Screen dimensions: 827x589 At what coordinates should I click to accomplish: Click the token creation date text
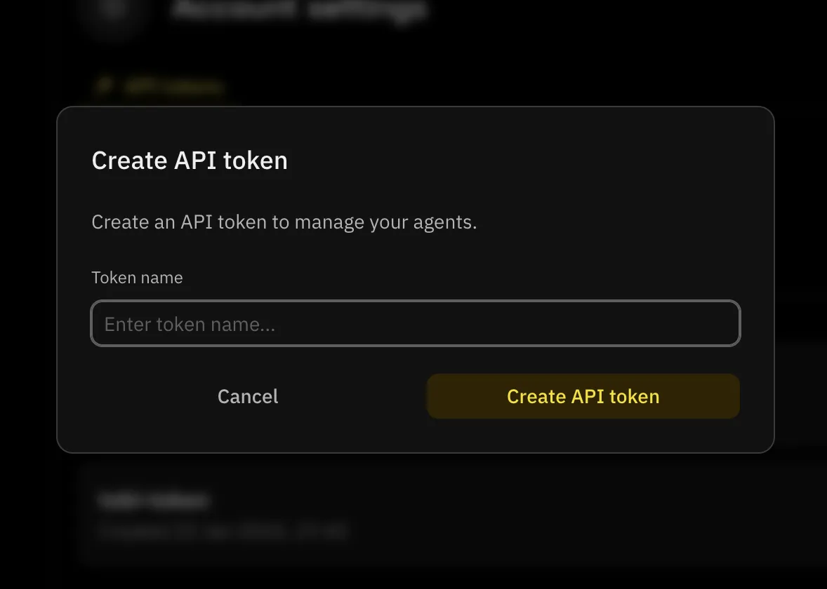pos(223,531)
